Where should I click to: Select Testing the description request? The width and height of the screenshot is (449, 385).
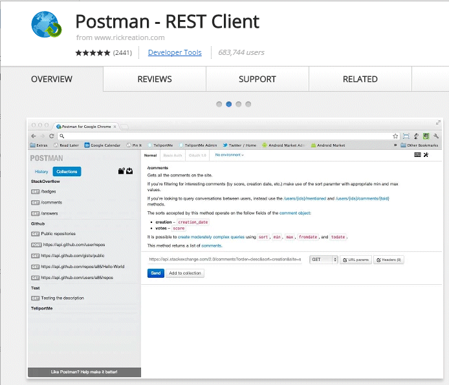58,298
